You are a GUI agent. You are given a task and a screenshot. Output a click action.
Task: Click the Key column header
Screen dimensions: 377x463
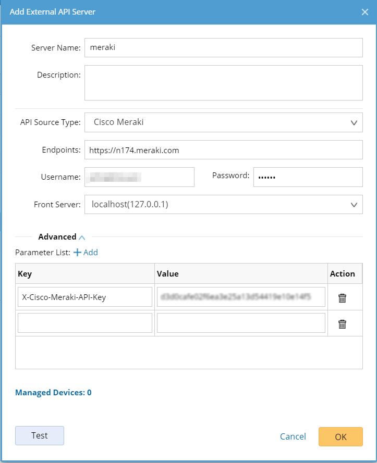(x=85, y=274)
